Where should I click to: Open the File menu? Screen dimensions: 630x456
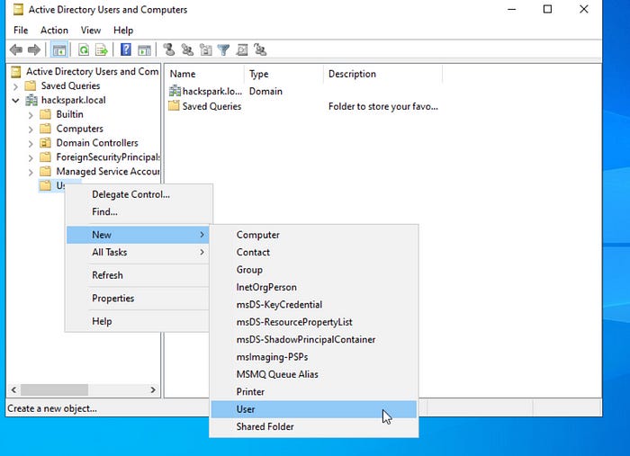21,31
